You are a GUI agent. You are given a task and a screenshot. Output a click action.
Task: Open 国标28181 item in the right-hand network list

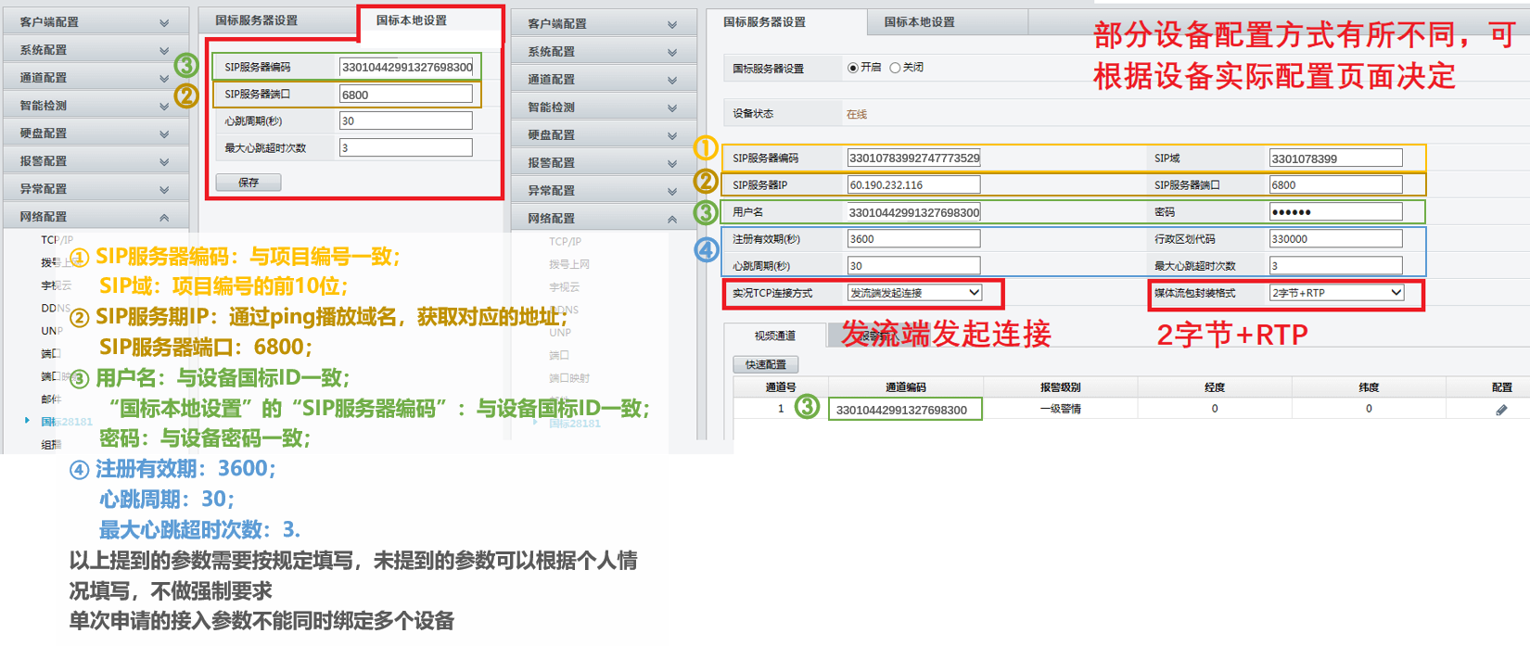(575, 424)
